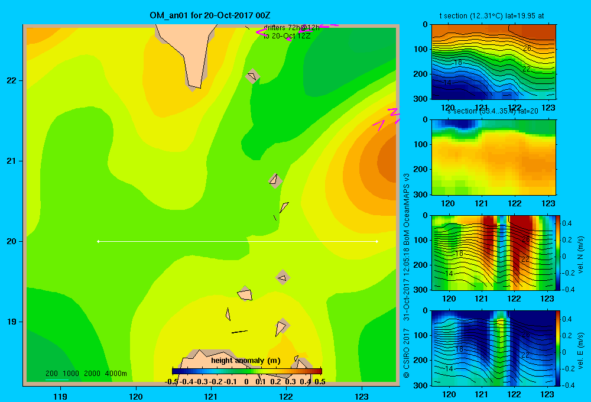Click longitude label 122 below the main map
The width and height of the screenshot is (591, 402).
(x=286, y=396)
